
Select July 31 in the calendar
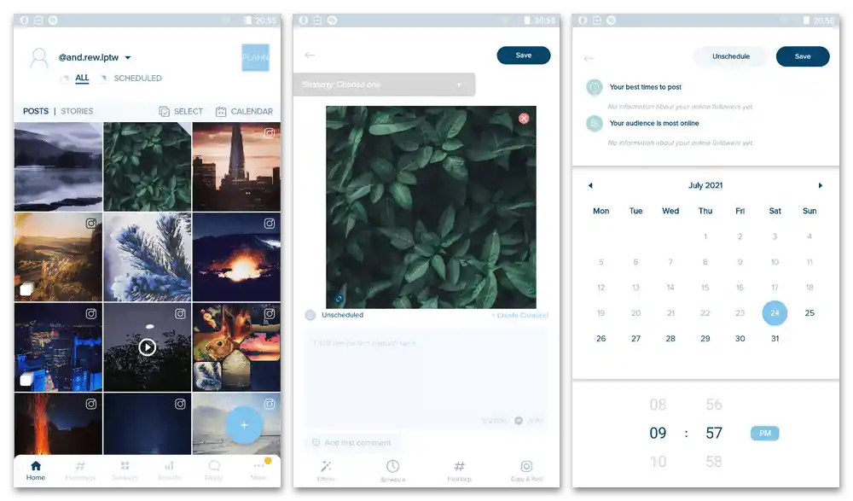pos(775,339)
